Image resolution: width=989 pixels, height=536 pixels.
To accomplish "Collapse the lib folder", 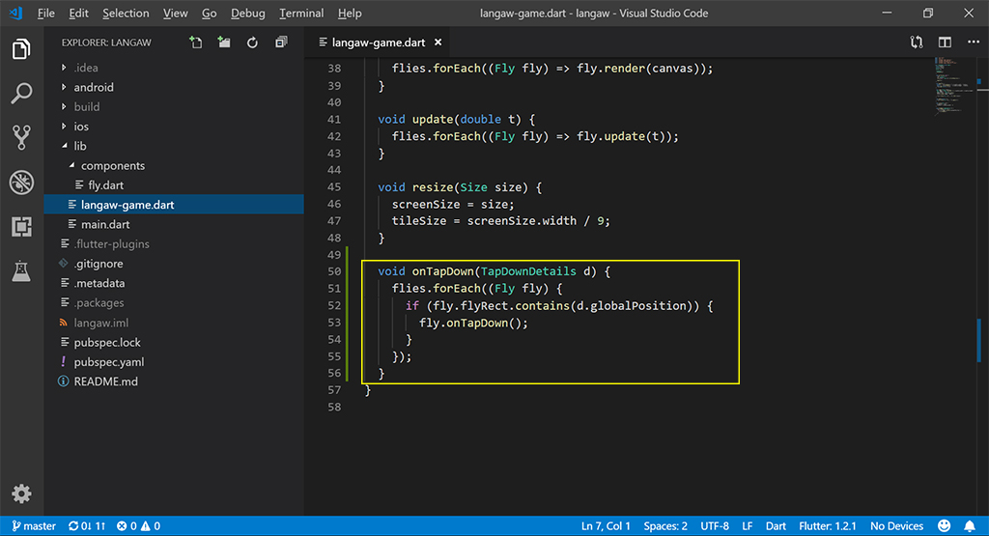I will [x=80, y=146].
